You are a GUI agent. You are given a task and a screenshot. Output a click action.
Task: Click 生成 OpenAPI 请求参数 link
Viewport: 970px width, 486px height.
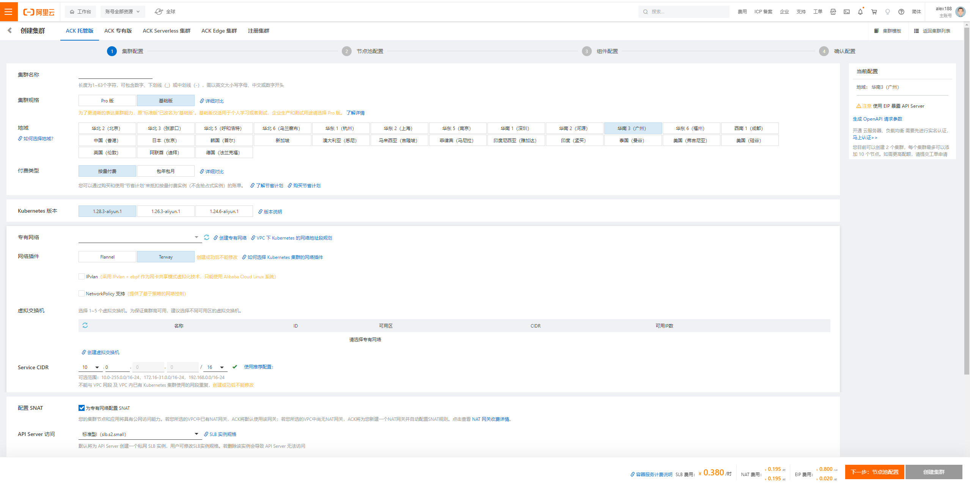877,119
